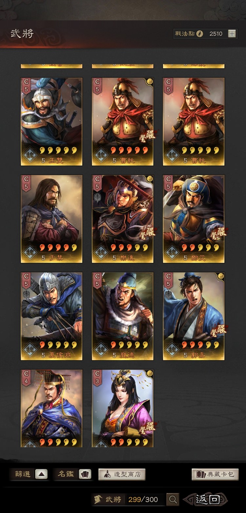Screen dimensions: 246x513
Task: Open the 典藏卡包 card pack
Action: [x=215, y=474]
